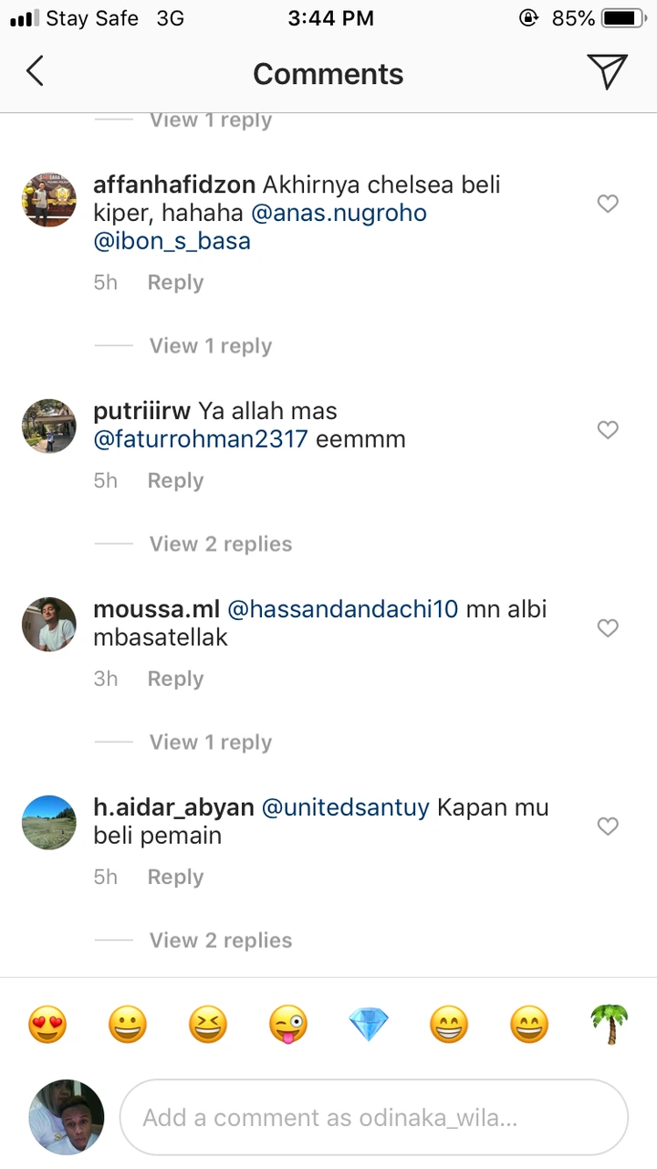Insert the winking tongue-out emoji

[288, 1025]
